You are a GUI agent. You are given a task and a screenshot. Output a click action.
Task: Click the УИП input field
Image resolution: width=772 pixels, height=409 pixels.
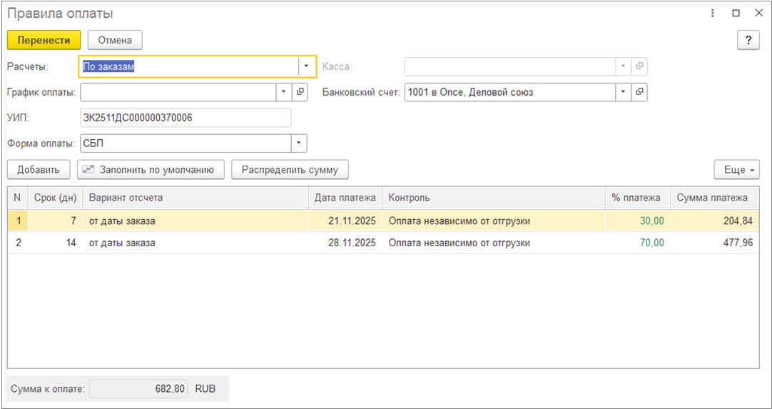(x=186, y=118)
